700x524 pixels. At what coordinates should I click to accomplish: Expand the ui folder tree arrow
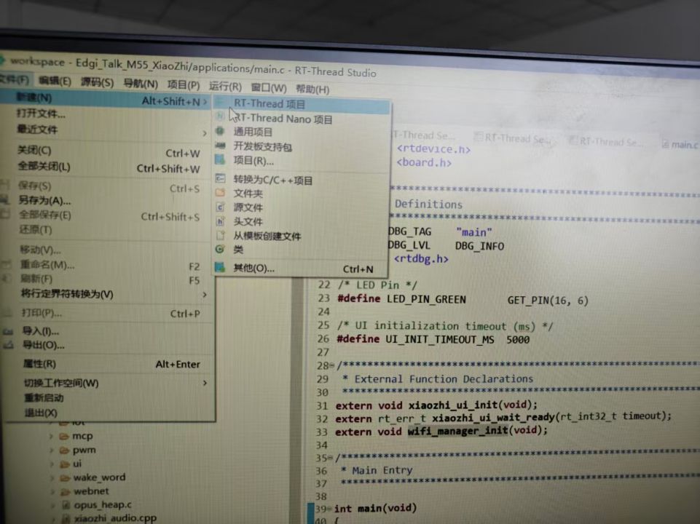52,464
